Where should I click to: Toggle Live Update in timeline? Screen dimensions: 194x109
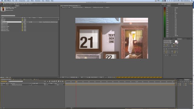(x=48, y=81)
